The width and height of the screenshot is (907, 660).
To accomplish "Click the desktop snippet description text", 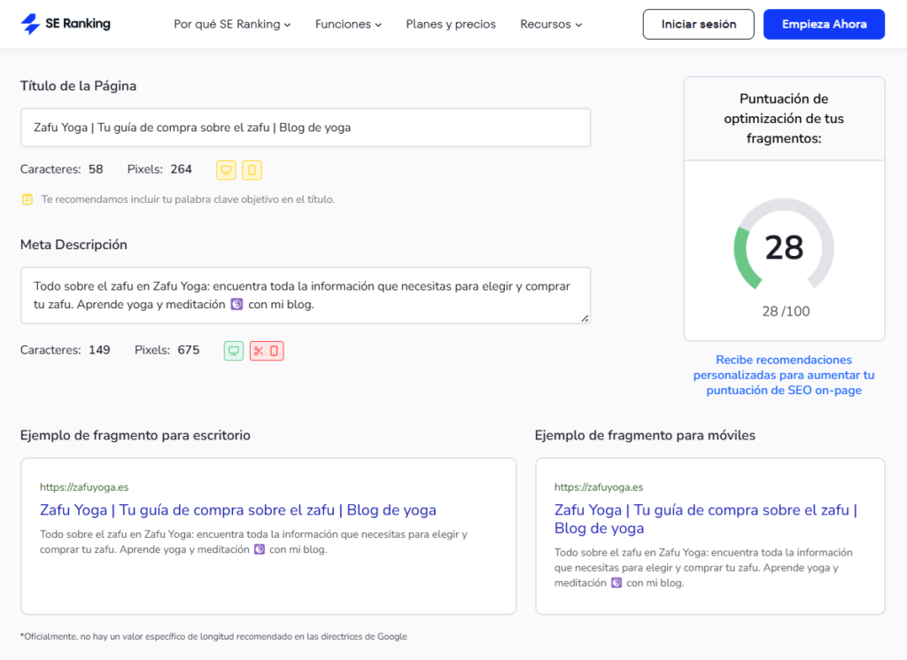I will coord(253,542).
